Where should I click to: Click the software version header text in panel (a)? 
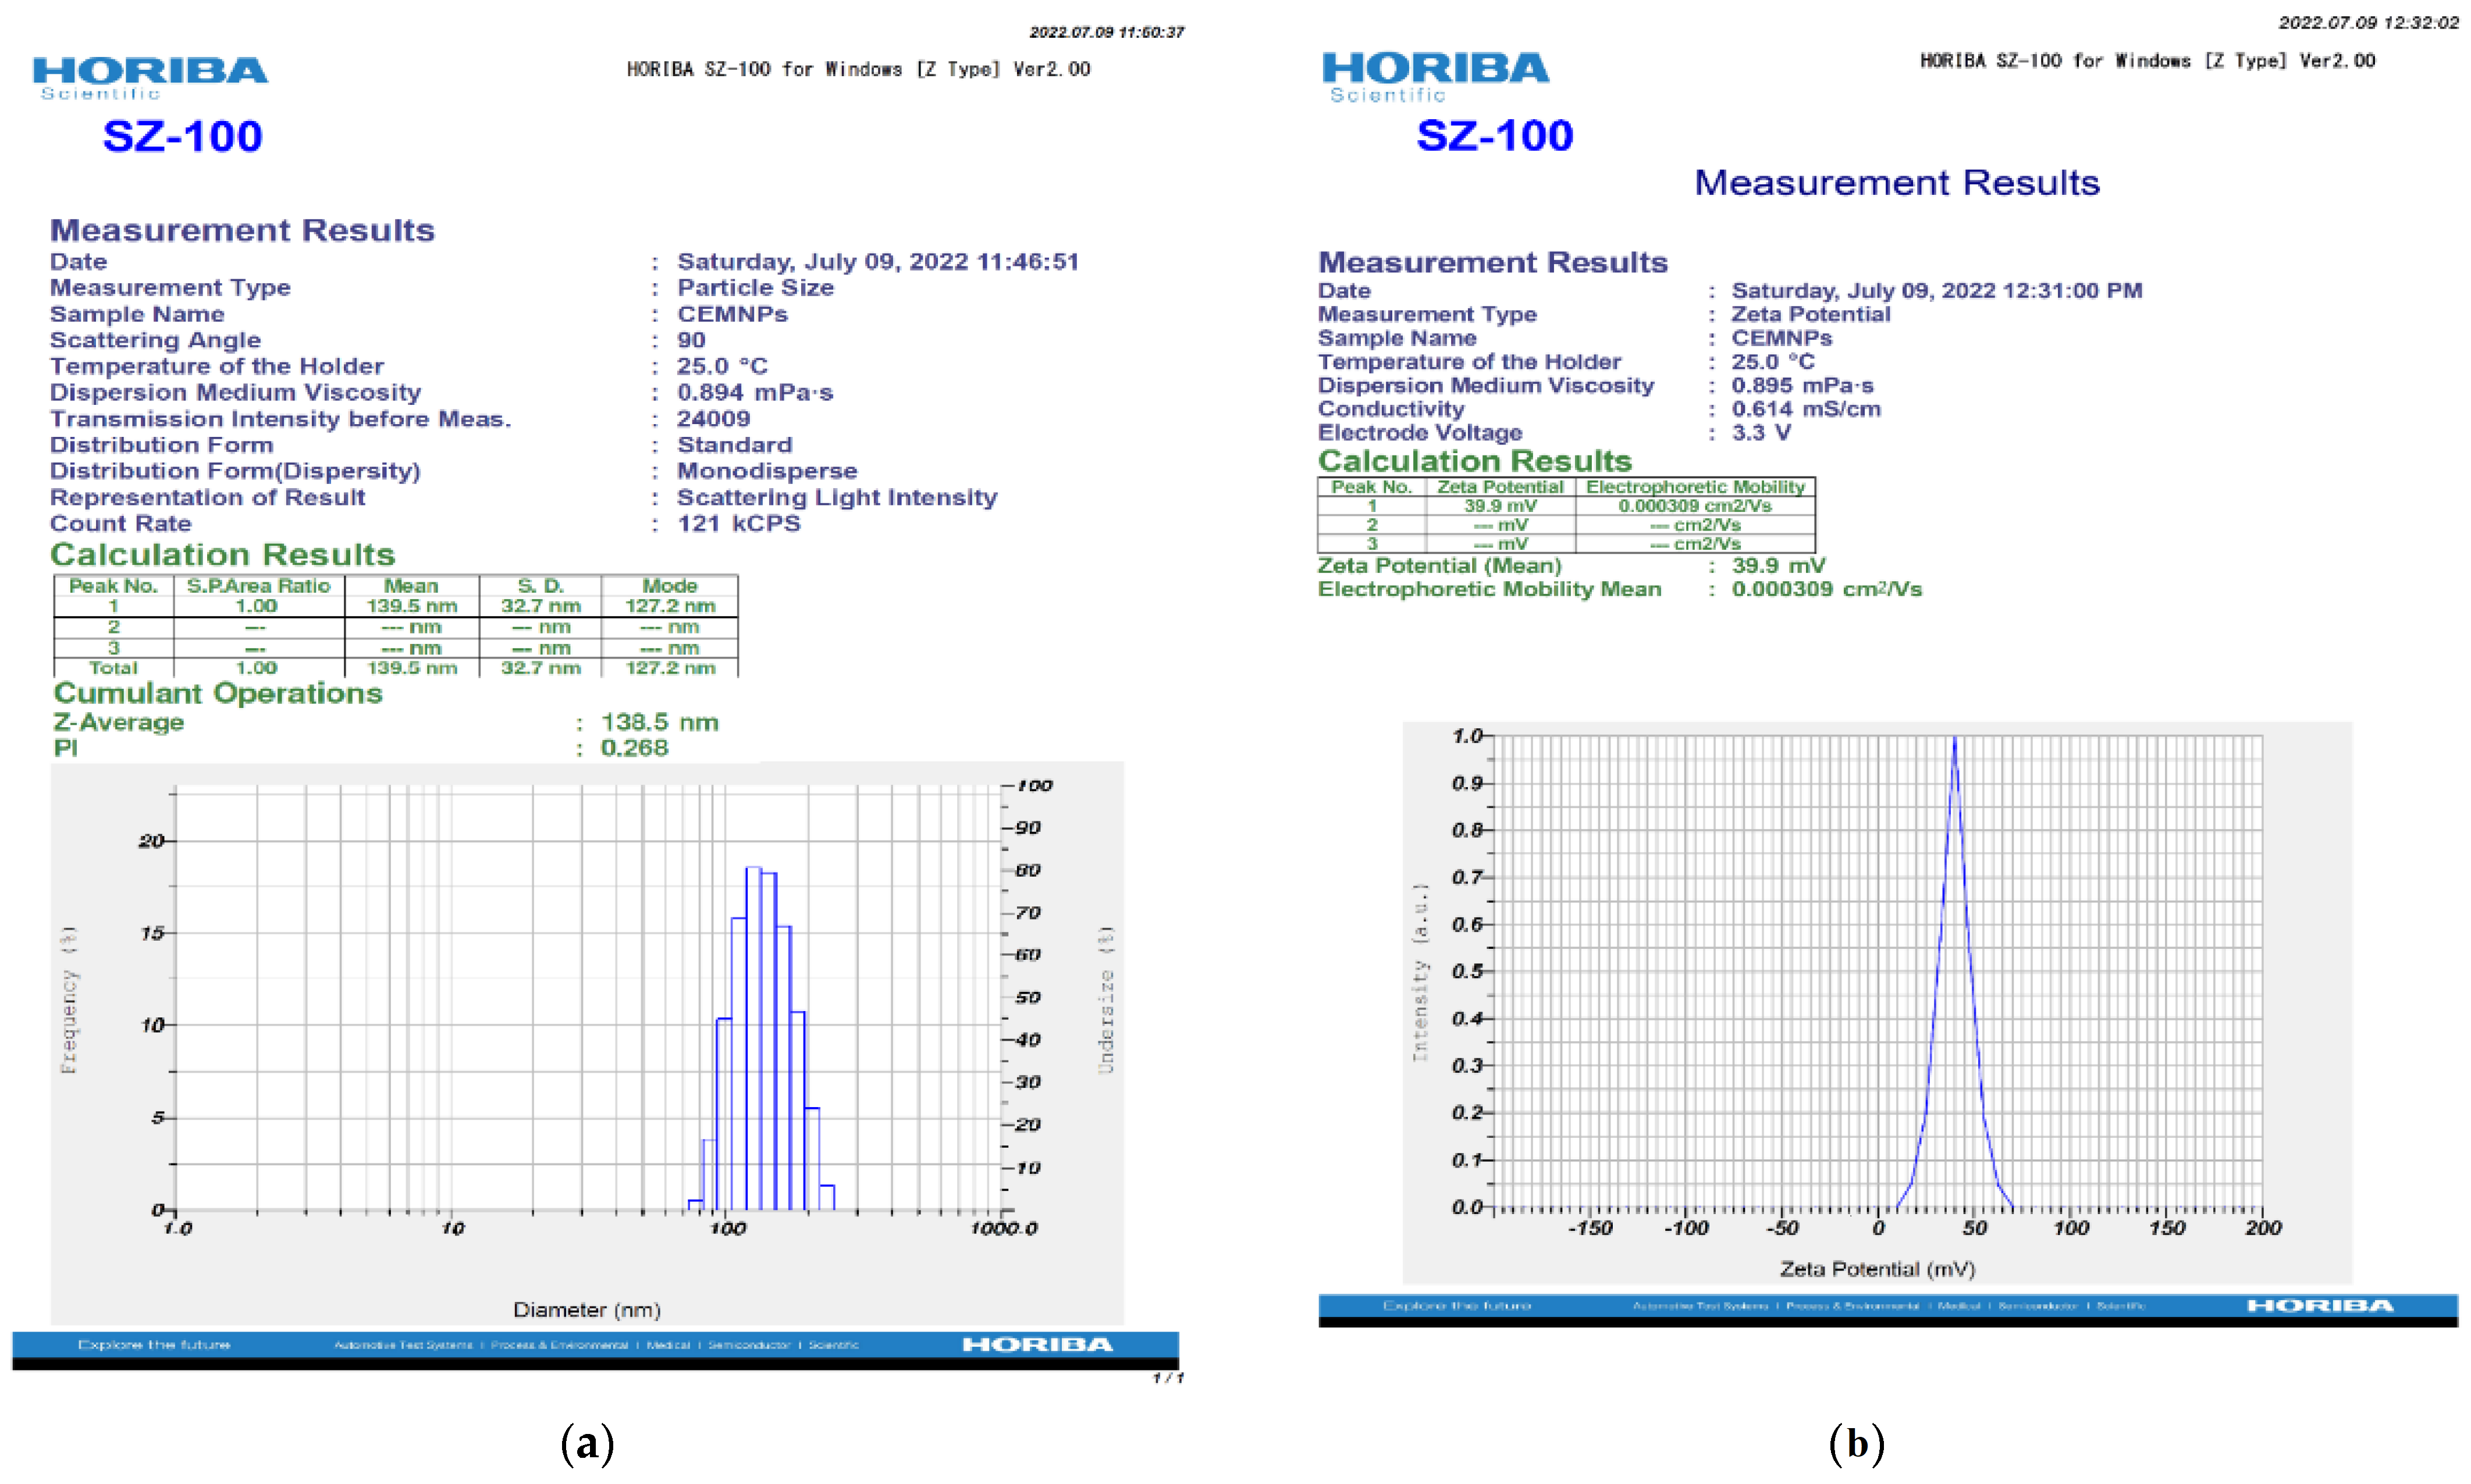[x=858, y=69]
